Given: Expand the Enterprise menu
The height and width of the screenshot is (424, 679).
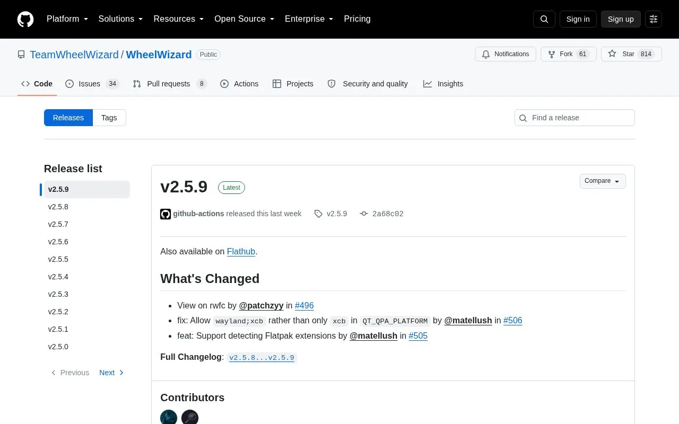Looking at the screenshot, I should coord(309,19).
